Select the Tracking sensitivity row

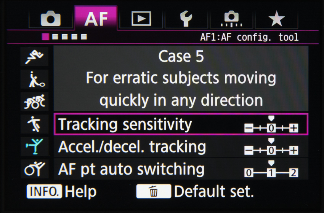point(181,124)
